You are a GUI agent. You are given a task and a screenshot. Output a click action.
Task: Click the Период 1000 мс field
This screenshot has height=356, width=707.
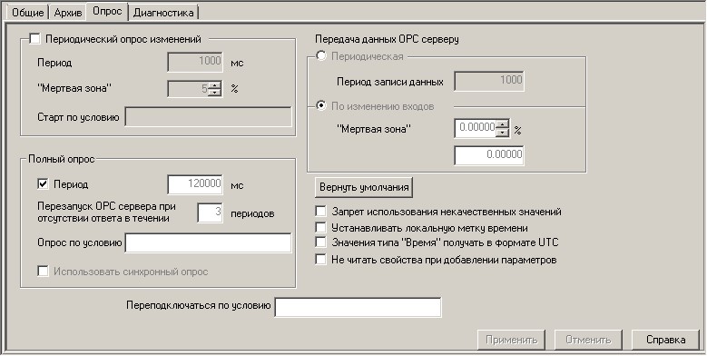tap(195, 63)
